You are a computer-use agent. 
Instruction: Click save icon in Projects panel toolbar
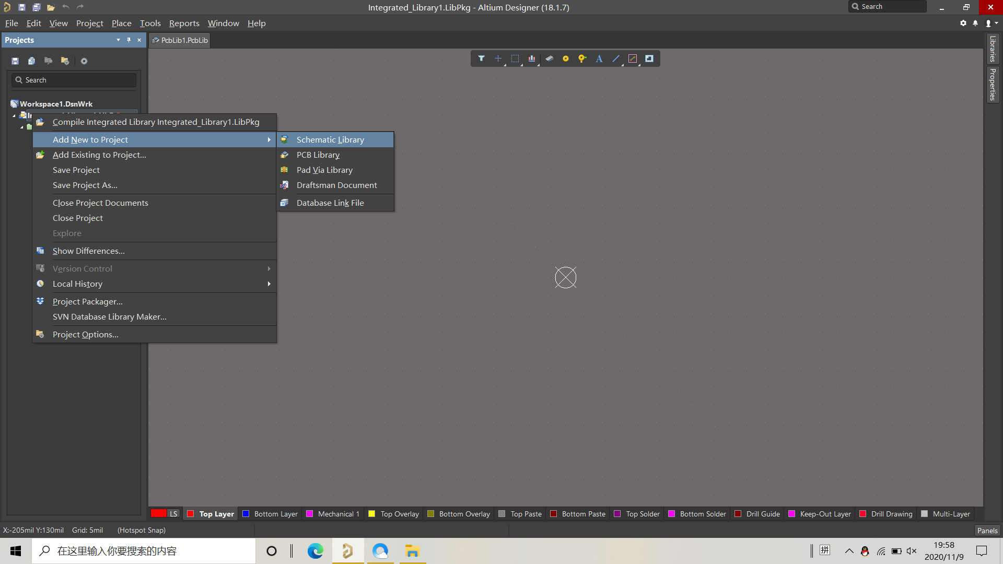point(15,61)
